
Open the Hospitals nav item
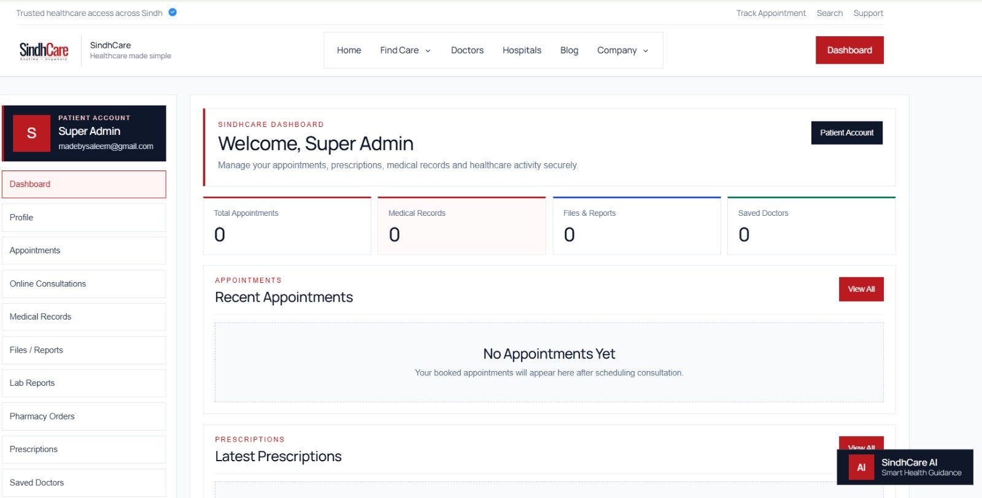[x=522, y=50]
